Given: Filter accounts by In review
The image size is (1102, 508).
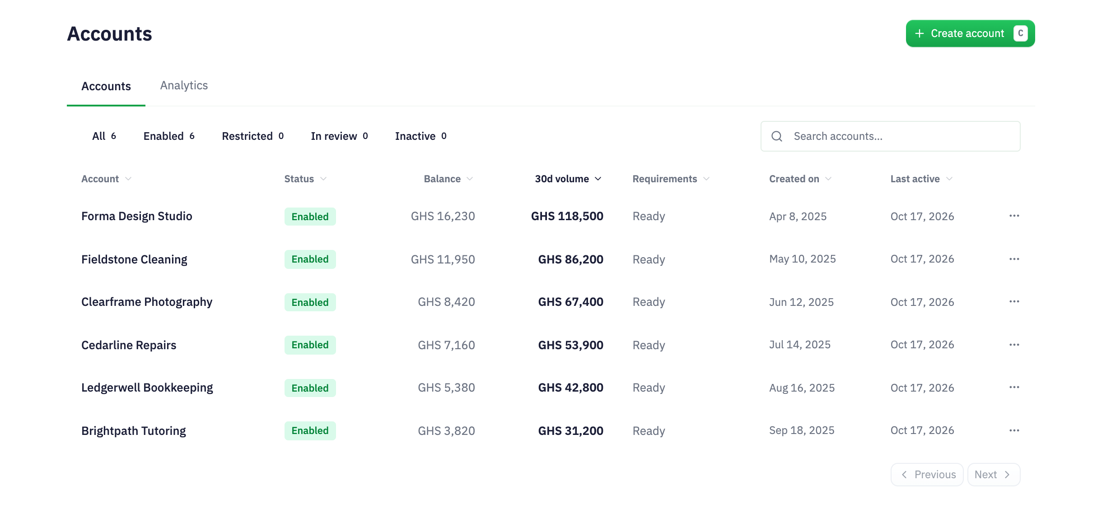Looking at the screenshot, I should 339,136.
